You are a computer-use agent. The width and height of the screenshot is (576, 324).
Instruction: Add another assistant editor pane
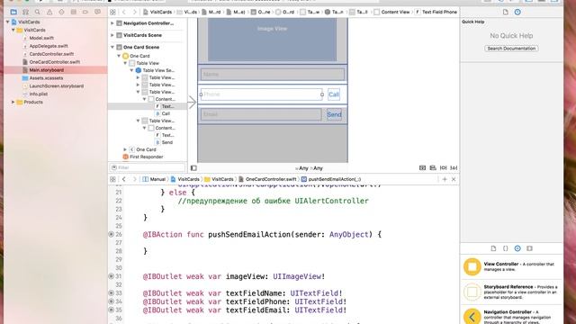[x=445, y=179]
